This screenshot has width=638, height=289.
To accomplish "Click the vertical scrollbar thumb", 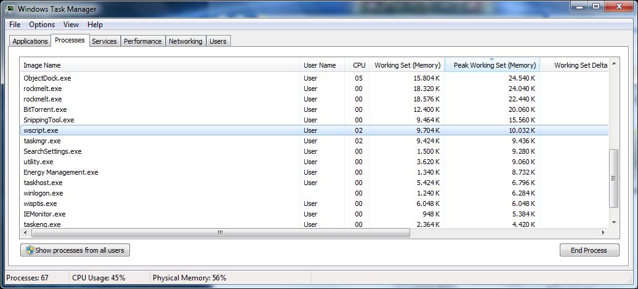I will click(x=614, y=178).
